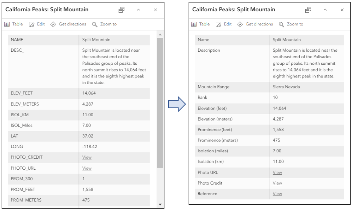Zoom to Split Mountain using the left popup
This screenshot has height=210, width=352.
(104, 24)
